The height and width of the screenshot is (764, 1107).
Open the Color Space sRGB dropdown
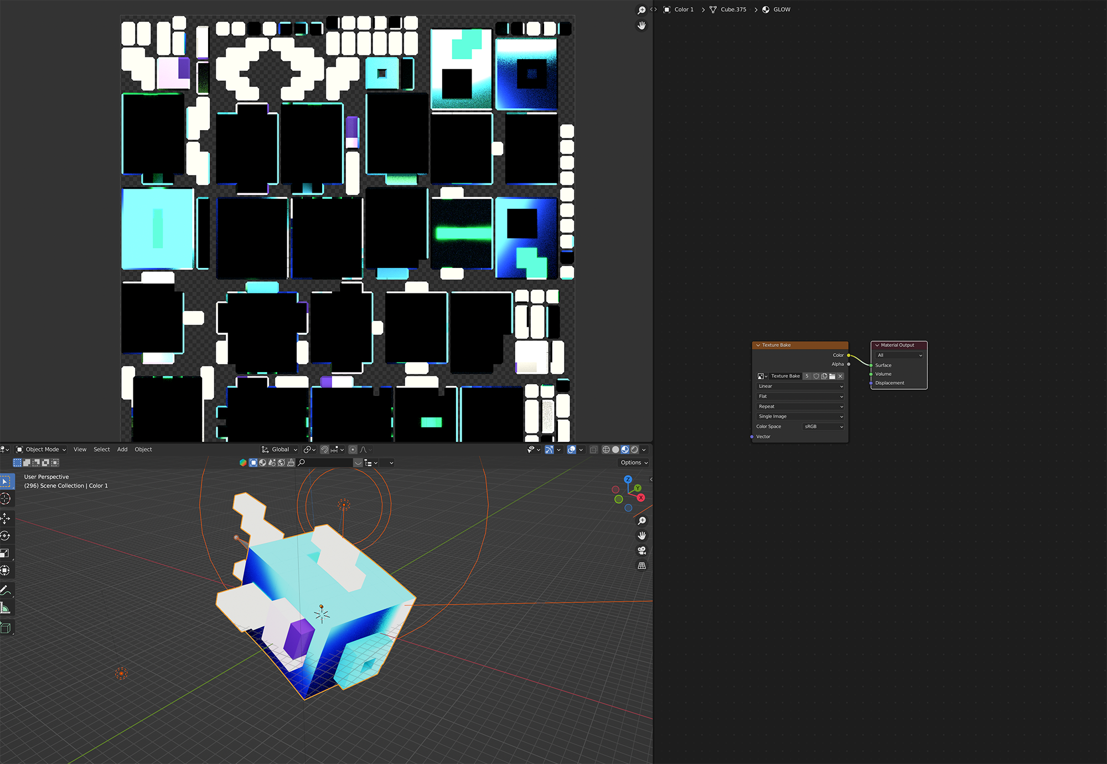(x=823, y=426)
